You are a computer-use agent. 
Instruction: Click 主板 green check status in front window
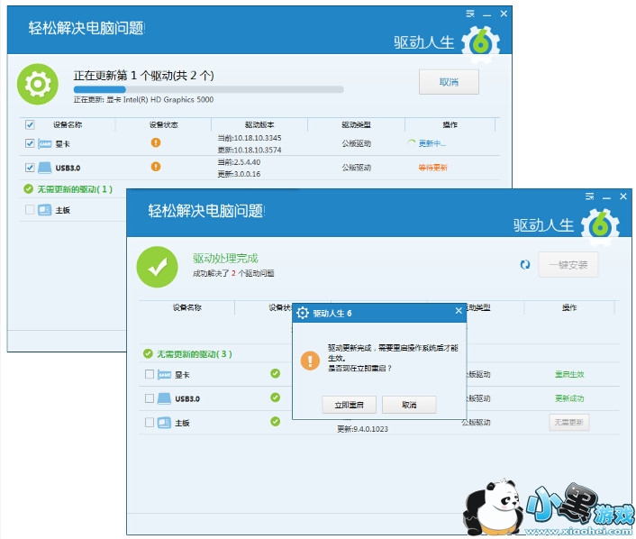coord(276,422)
